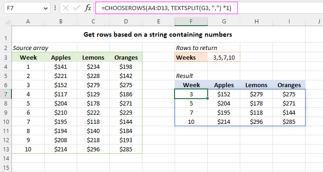
Task: Click result cell $204 in row 8
Action: [224, 103]
